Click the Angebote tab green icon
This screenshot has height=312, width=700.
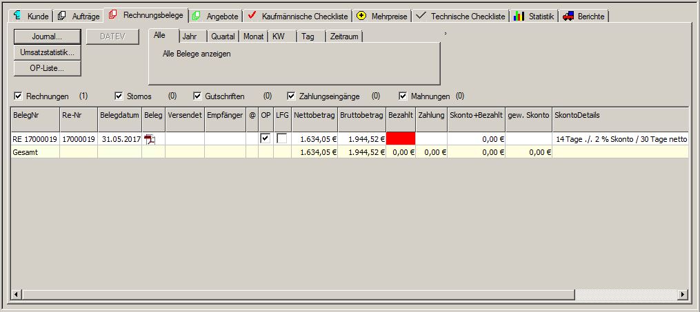click(197, 16)
